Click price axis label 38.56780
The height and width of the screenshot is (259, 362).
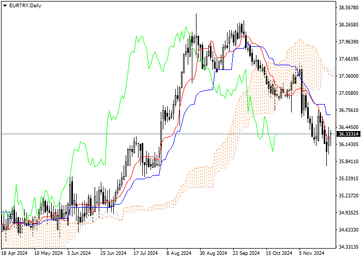click(x=349, y=8)
